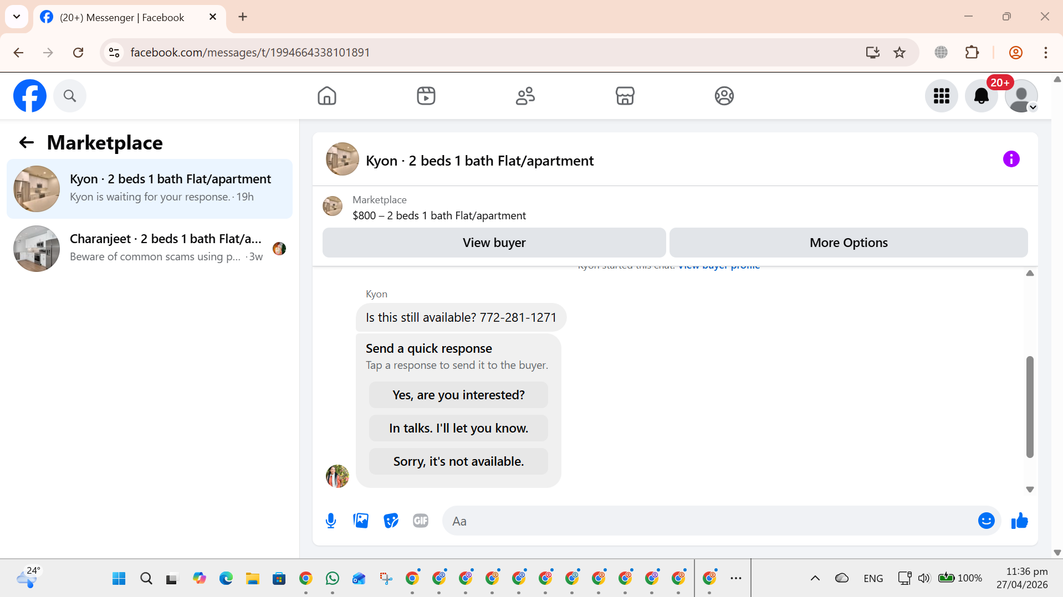This screenshot has width=1063, height=597.
Task: Send the 'Yes, are you interested?' quick reply
Action: [x=458, y=395]
